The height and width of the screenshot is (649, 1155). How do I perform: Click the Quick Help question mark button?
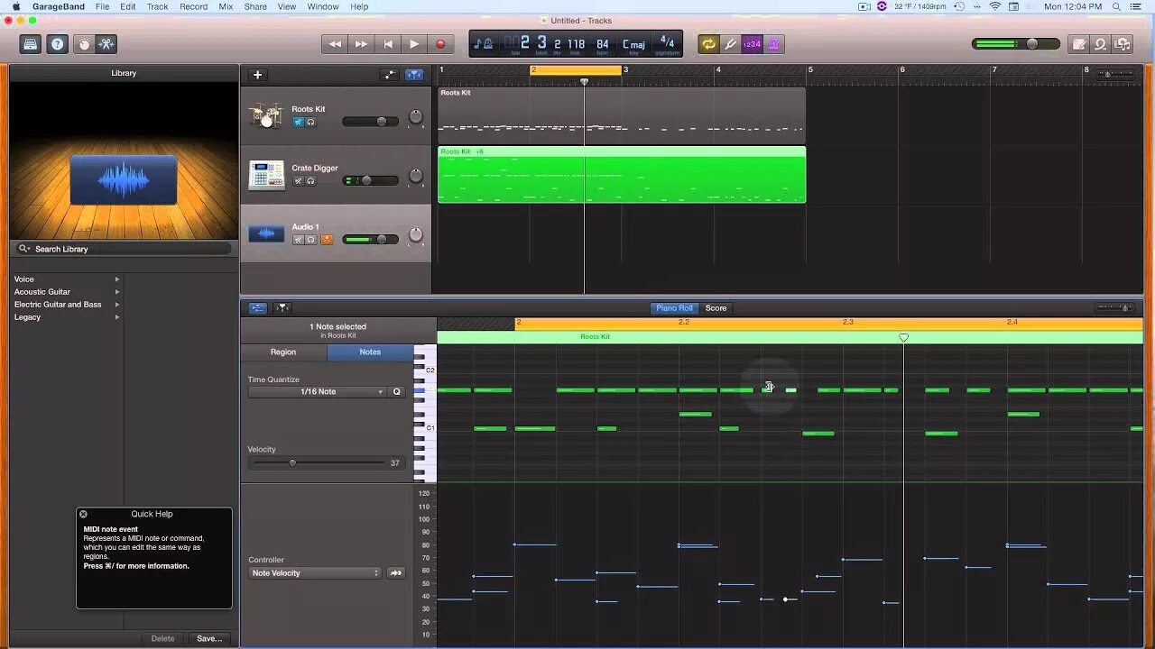[58, 44]
